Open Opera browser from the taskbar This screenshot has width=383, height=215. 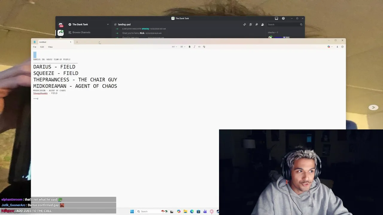(212, 211)
